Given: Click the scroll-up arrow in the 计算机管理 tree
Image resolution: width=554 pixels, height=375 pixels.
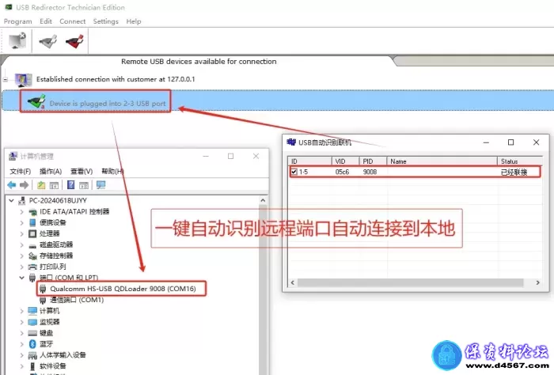Looking at the screenshot, I should click(x=263, y=200).
